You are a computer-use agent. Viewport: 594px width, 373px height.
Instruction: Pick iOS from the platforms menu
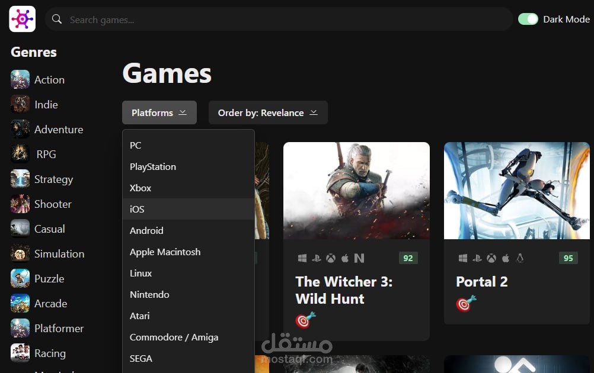[x=189, y=209]
